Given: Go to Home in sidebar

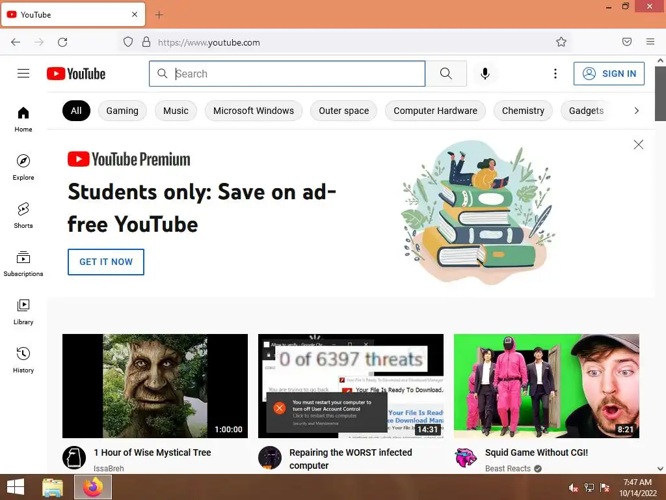Looking at the screenshot, I should pyautogui.click(x=23, y=120).
